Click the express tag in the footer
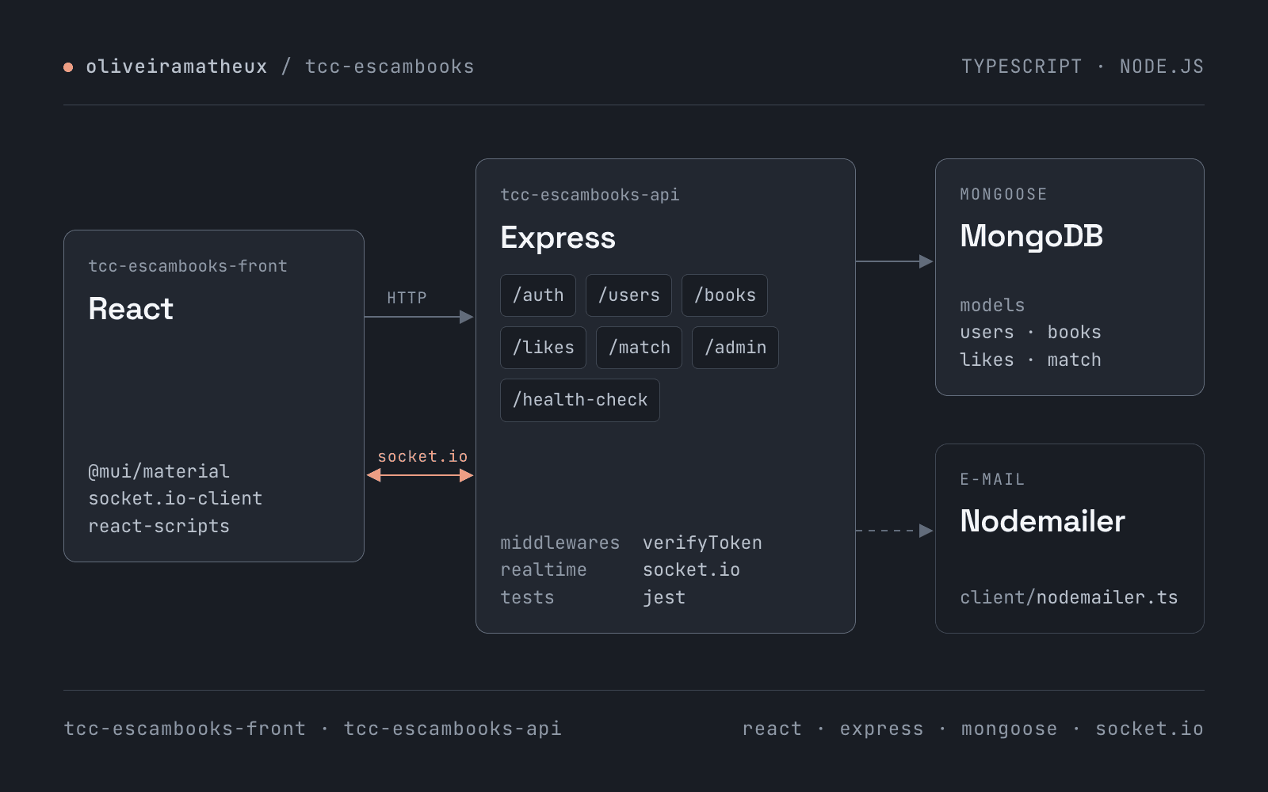The height and width of the screenshot is (792, 1268). 881,729
